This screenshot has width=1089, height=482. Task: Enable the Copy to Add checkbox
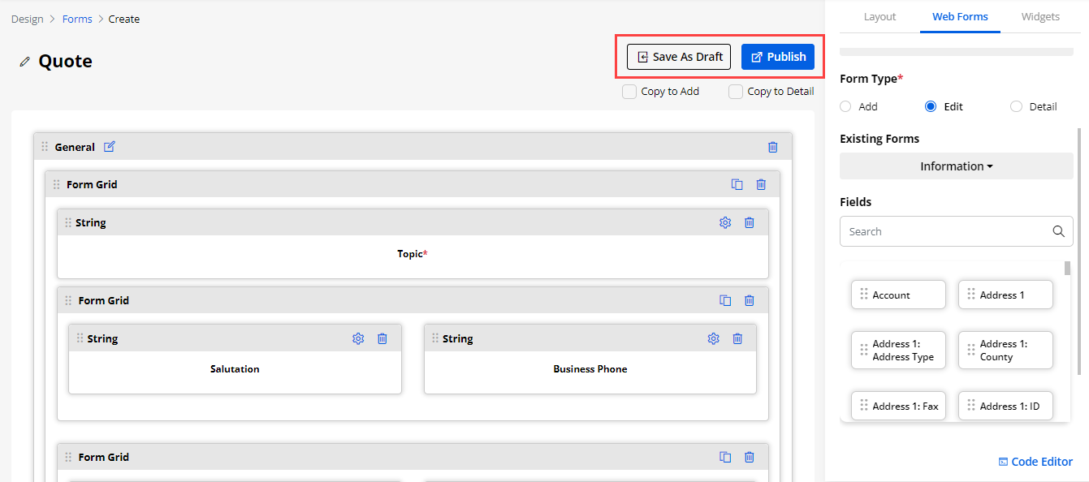[629, 92]
